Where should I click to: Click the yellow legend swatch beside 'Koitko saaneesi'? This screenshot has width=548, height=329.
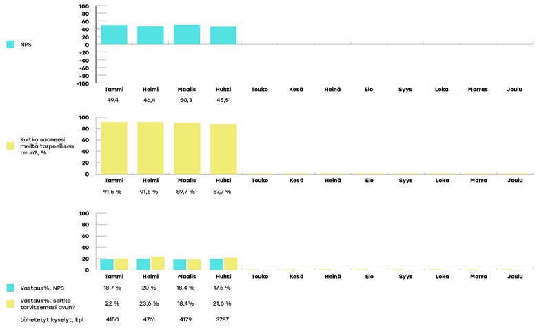coord(10,146)
